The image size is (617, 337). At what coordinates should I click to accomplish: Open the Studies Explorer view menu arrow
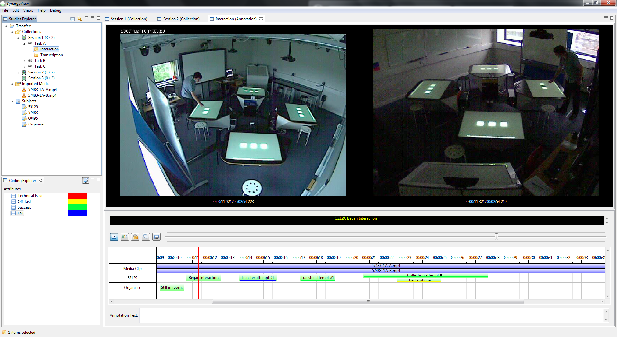click(x=86, y=18)
